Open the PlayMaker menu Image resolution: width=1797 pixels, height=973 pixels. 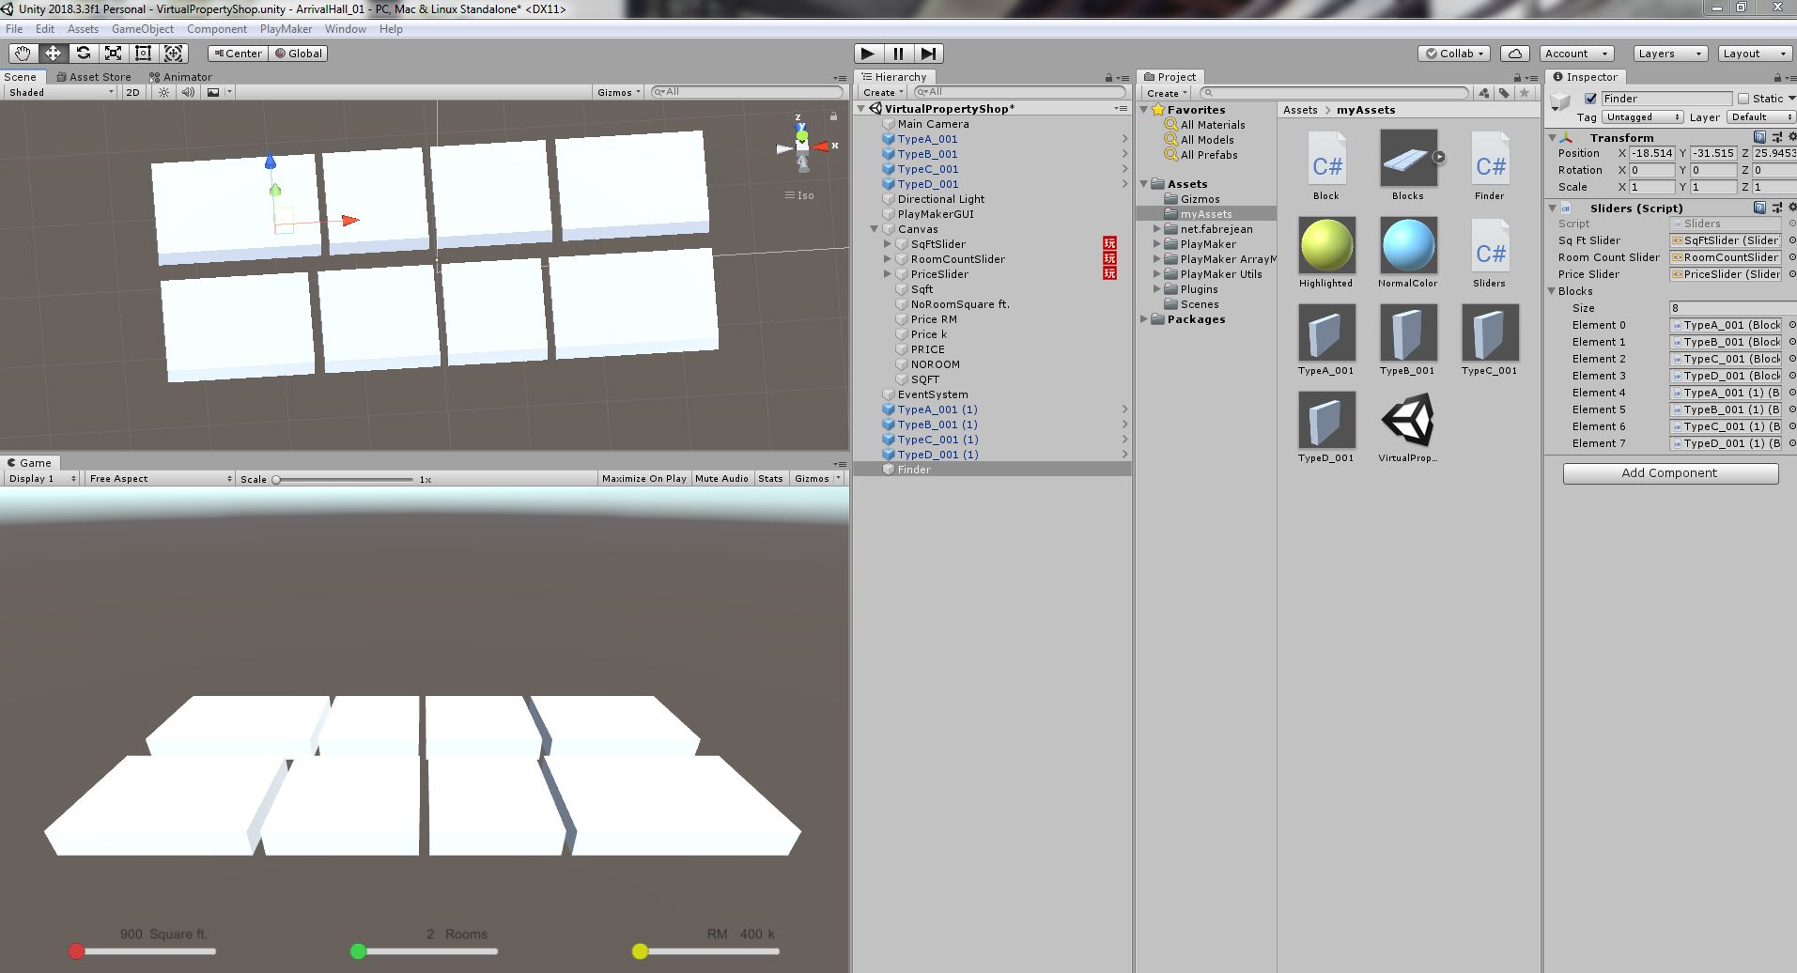286,29
